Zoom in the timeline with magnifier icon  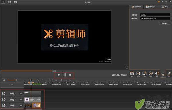pyautogui.click(x=30, y=80)
